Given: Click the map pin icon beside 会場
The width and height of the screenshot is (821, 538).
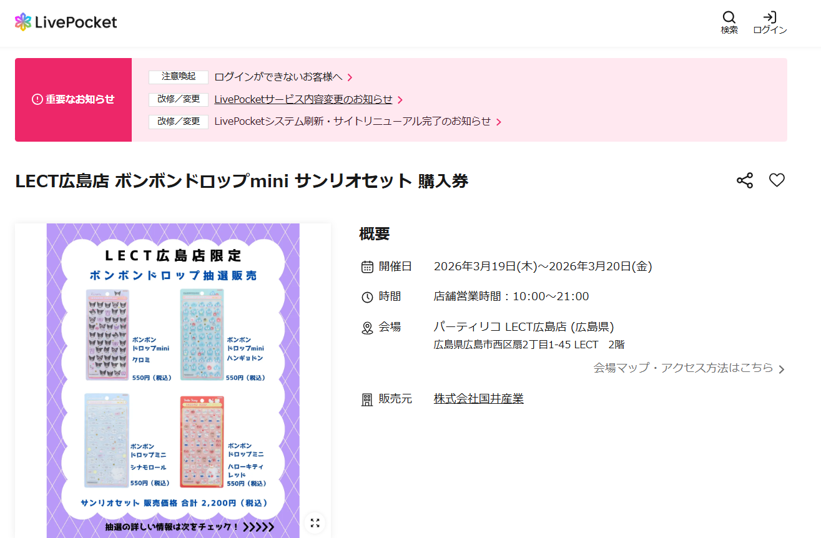Looking at the screenshot, I should tap(367, 328).
